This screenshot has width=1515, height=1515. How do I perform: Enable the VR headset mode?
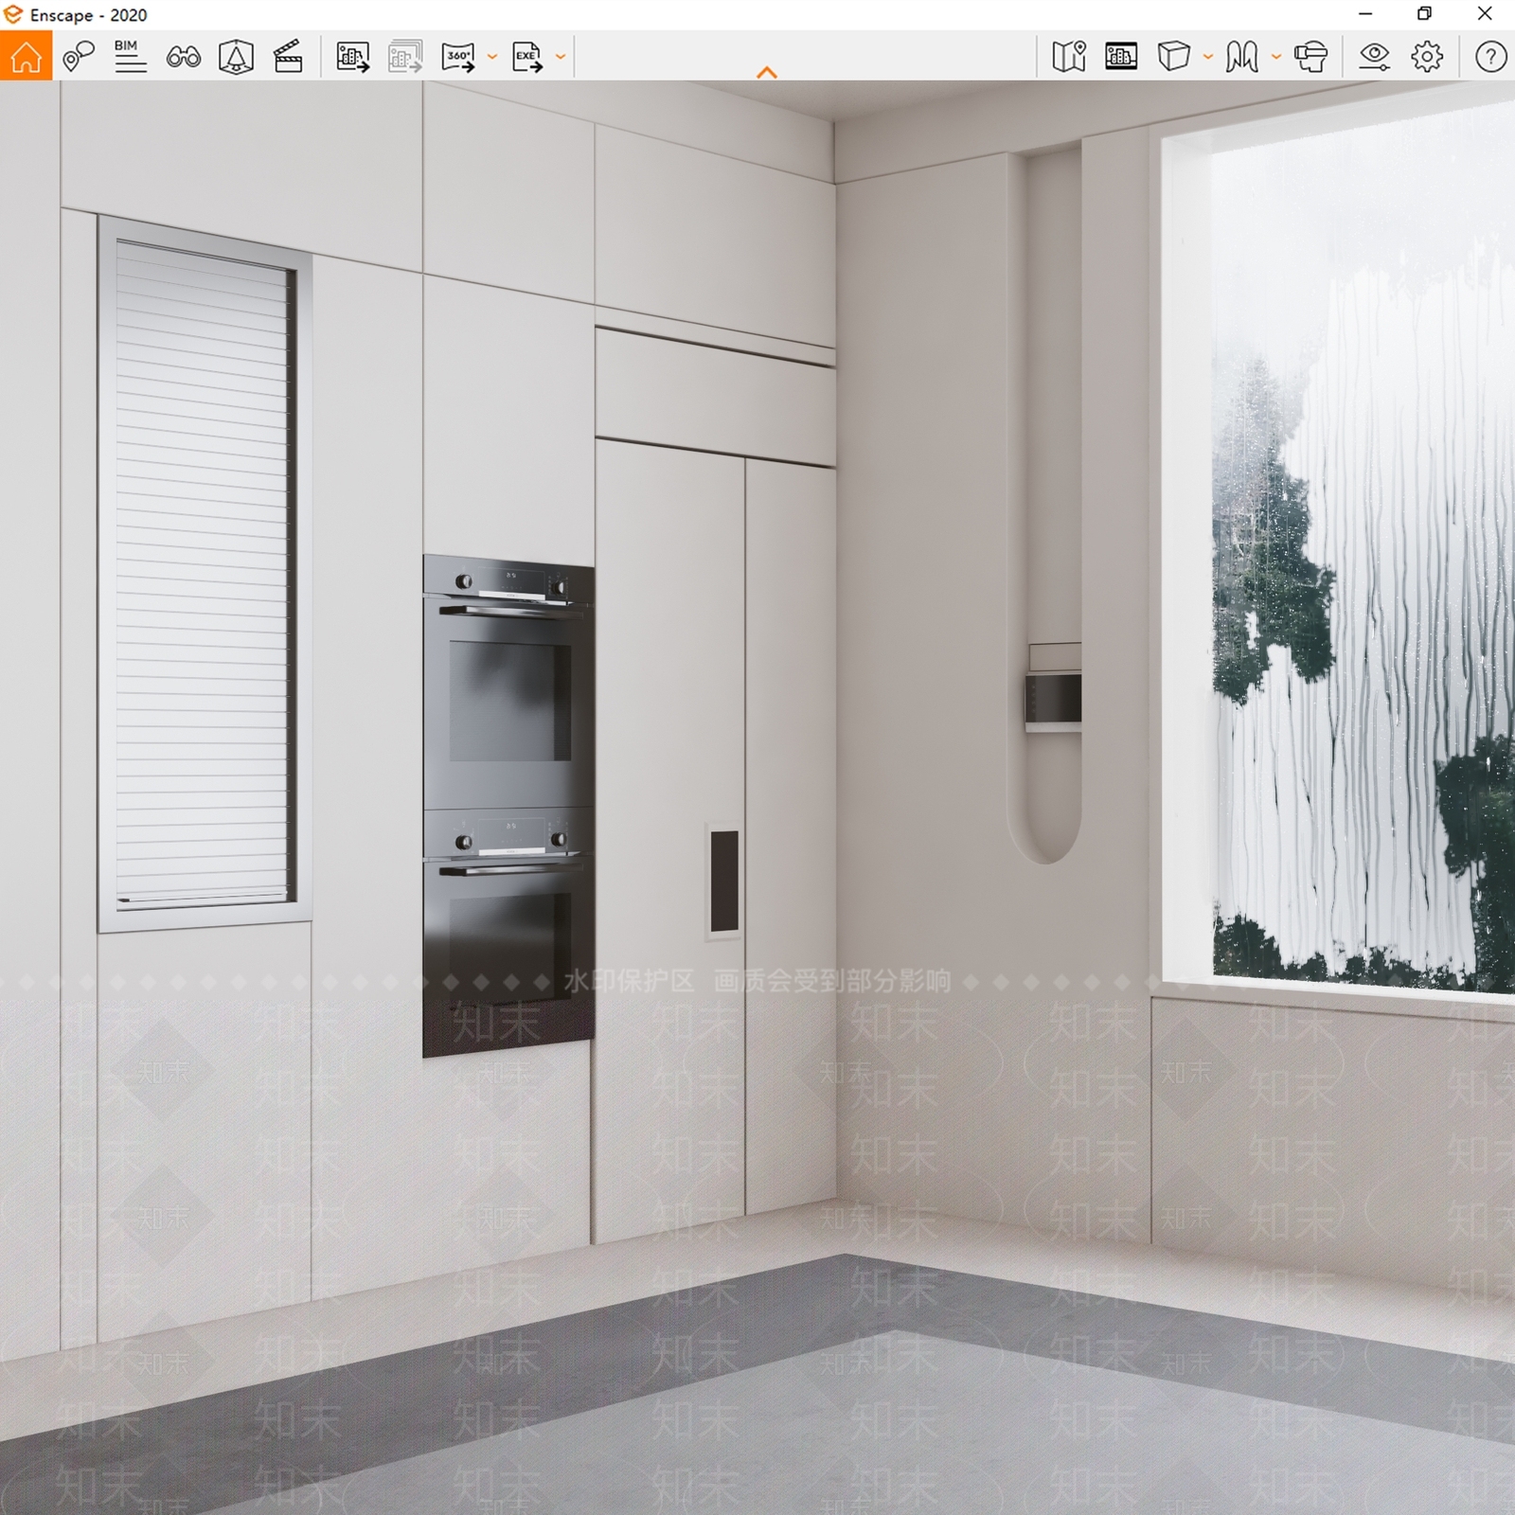pyautogui.click(x=1311, y=57)
